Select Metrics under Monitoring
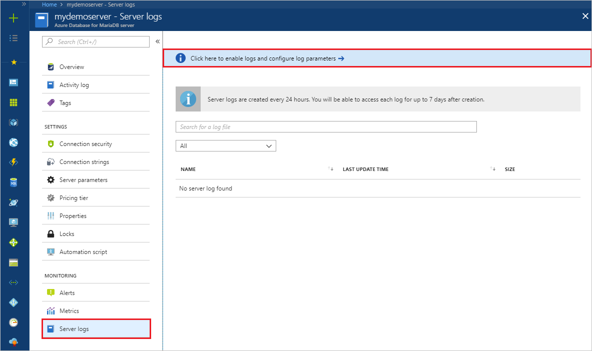This screenshot has height=351, width=592. 96,310
